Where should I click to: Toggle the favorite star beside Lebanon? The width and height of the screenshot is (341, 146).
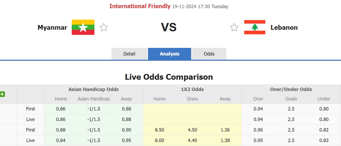pyautogui.click(x=234, y=27)
